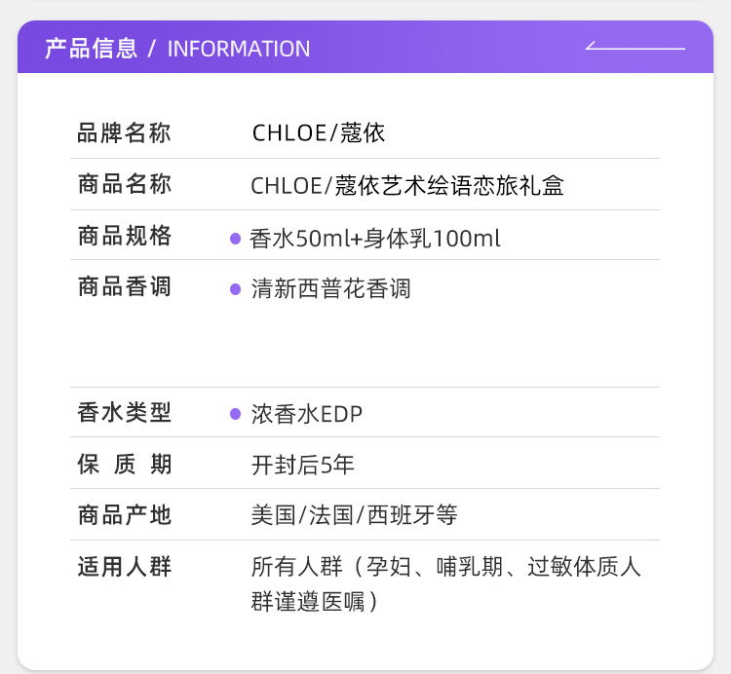This screenshot has width=731, height=674.
Task: Click the brand value CHLOE/蔻依
Action: coord(319,133)
